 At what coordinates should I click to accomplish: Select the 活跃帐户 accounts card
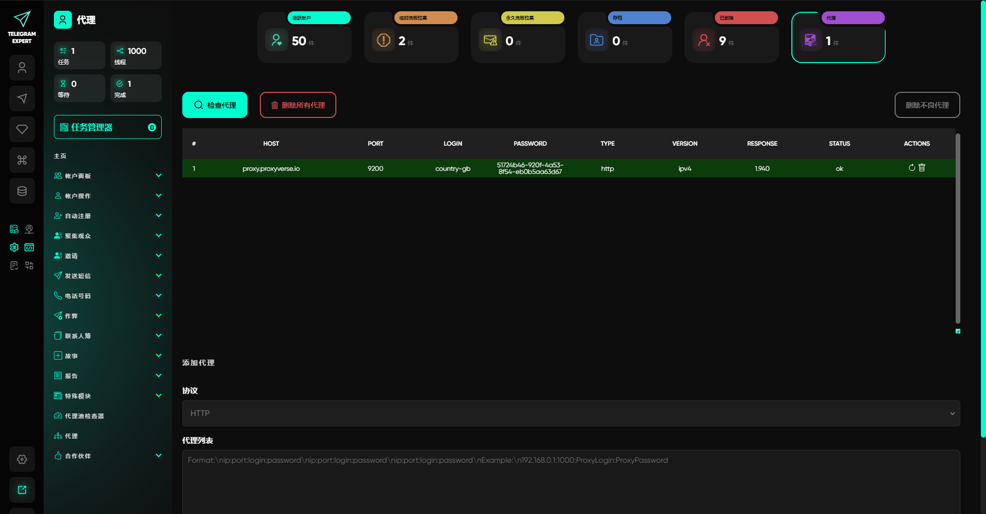[304, 37]
